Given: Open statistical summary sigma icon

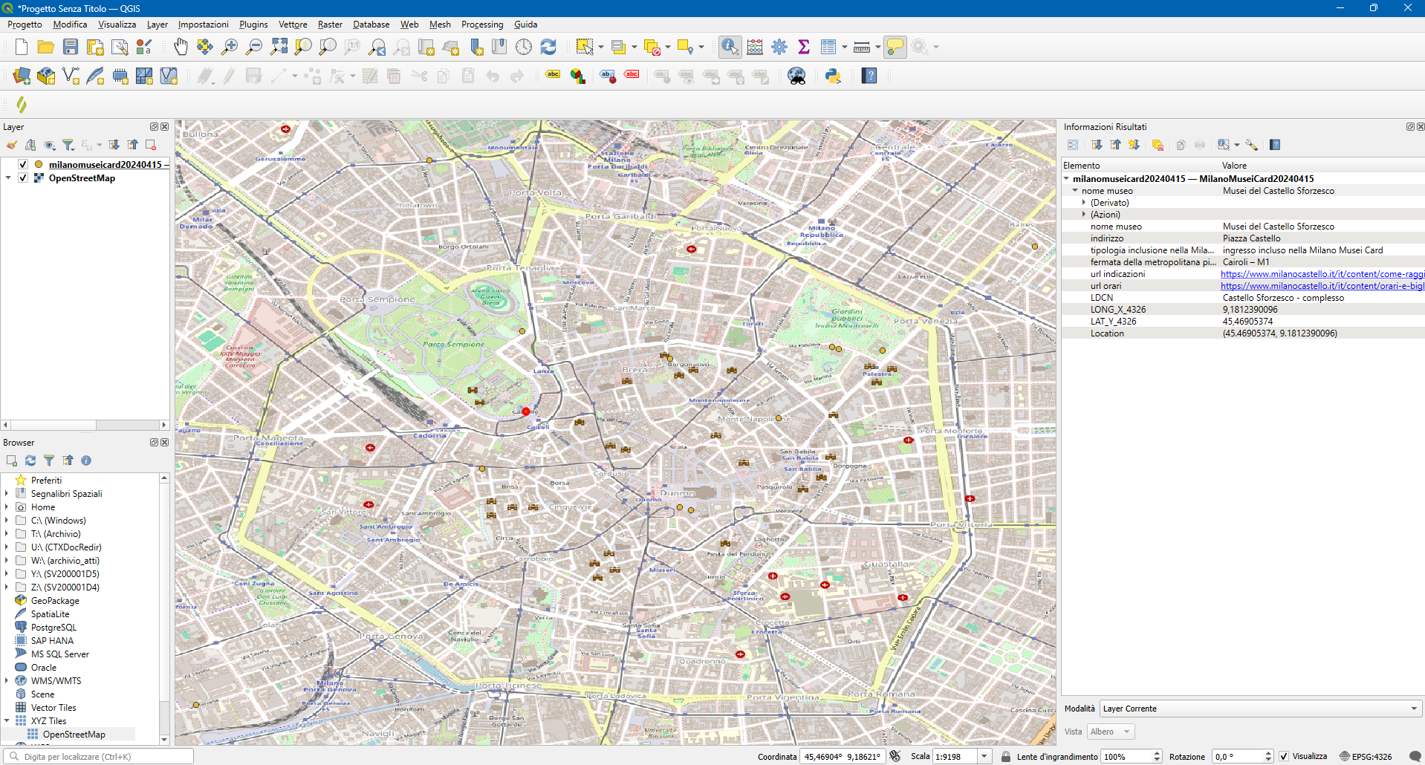Looking at the screenshot, I should click(x=803, y=47).
